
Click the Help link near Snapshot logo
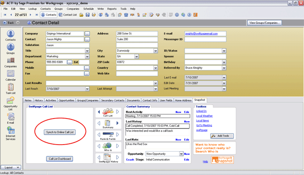(x=205, y=162)
